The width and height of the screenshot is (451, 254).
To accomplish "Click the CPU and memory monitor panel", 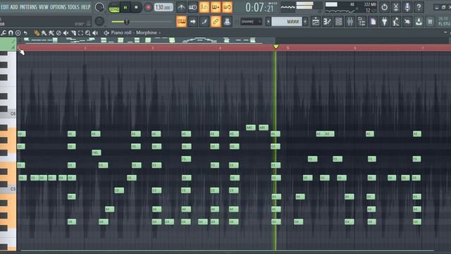I will click(351, 8).
